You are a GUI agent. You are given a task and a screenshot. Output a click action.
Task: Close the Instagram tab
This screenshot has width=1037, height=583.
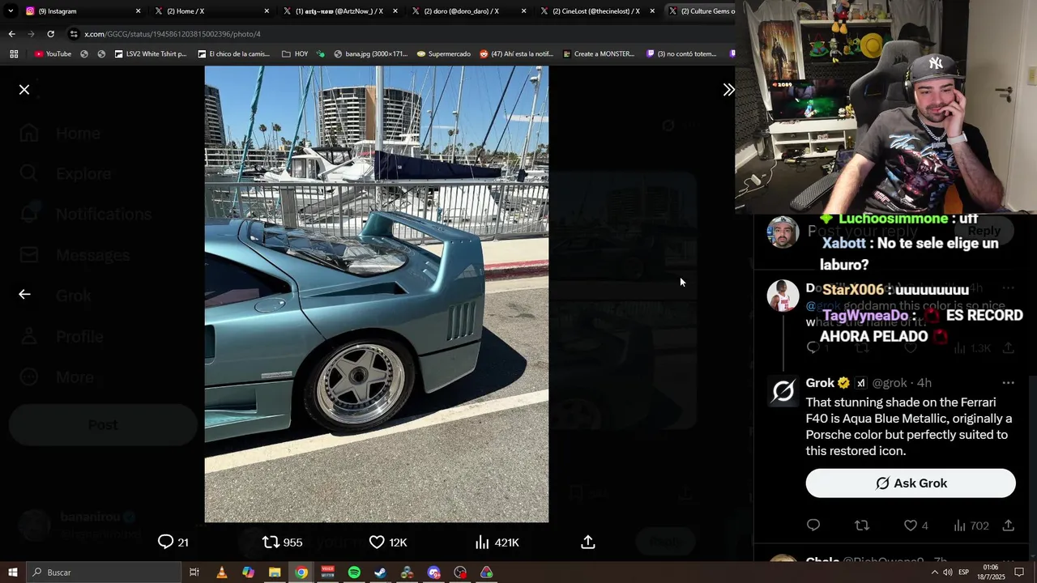tap(138, 11)
